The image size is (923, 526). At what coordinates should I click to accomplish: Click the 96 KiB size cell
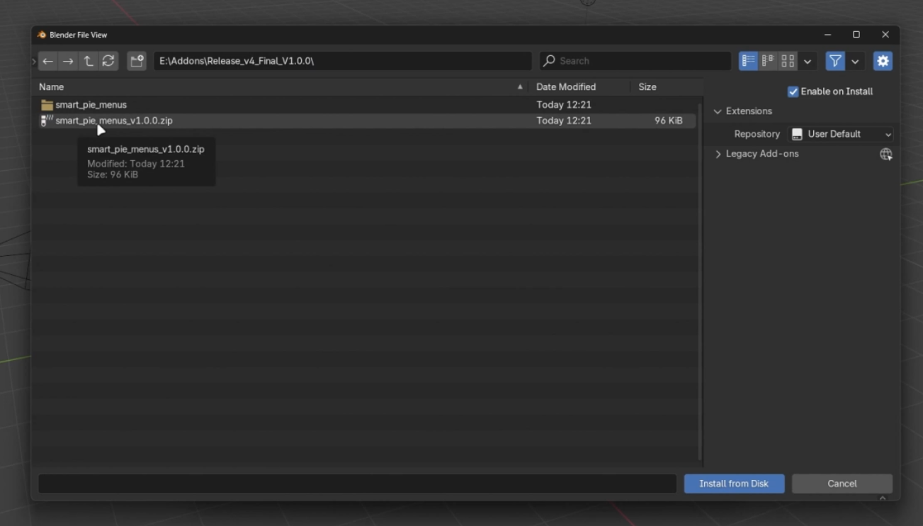pos(669,121)
